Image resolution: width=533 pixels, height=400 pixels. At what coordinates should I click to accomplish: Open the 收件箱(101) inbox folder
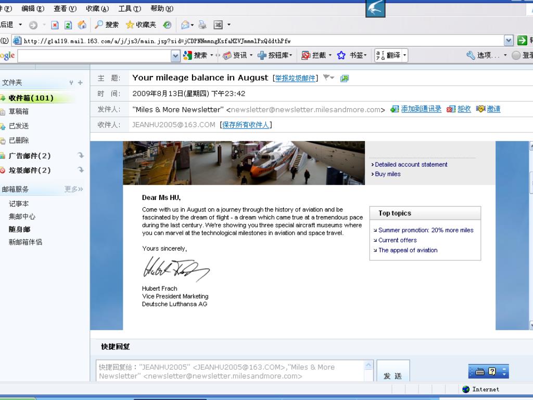31,98
